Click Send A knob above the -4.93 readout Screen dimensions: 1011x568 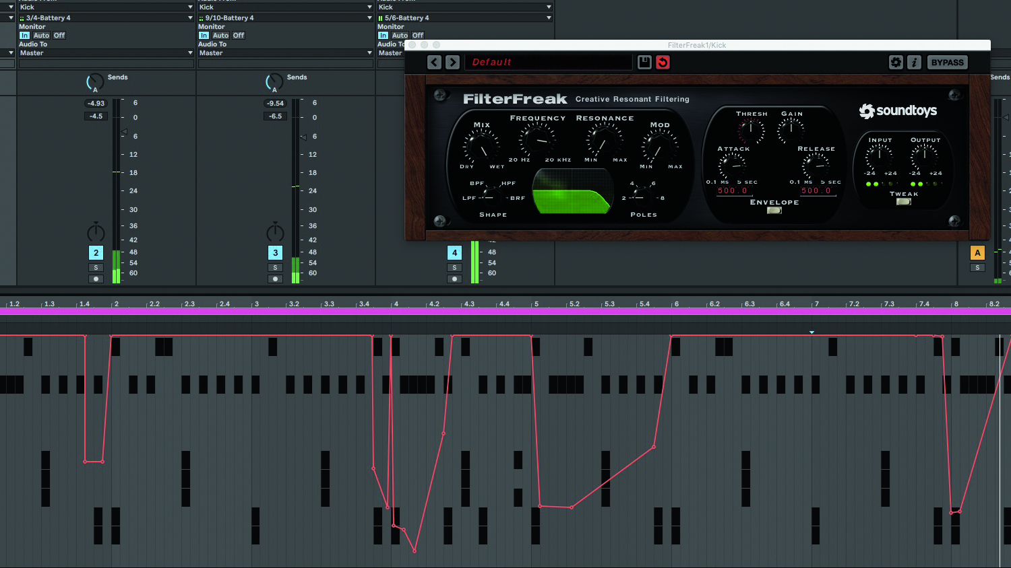pyautogui.click(x=95, y=82)
